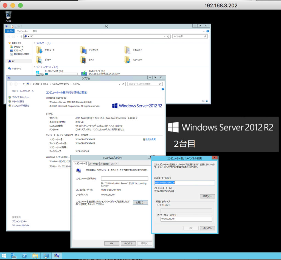Collapse the Folders (6) group
The height and width of the screenshot is (260, 281).
(x=35, y=43)
